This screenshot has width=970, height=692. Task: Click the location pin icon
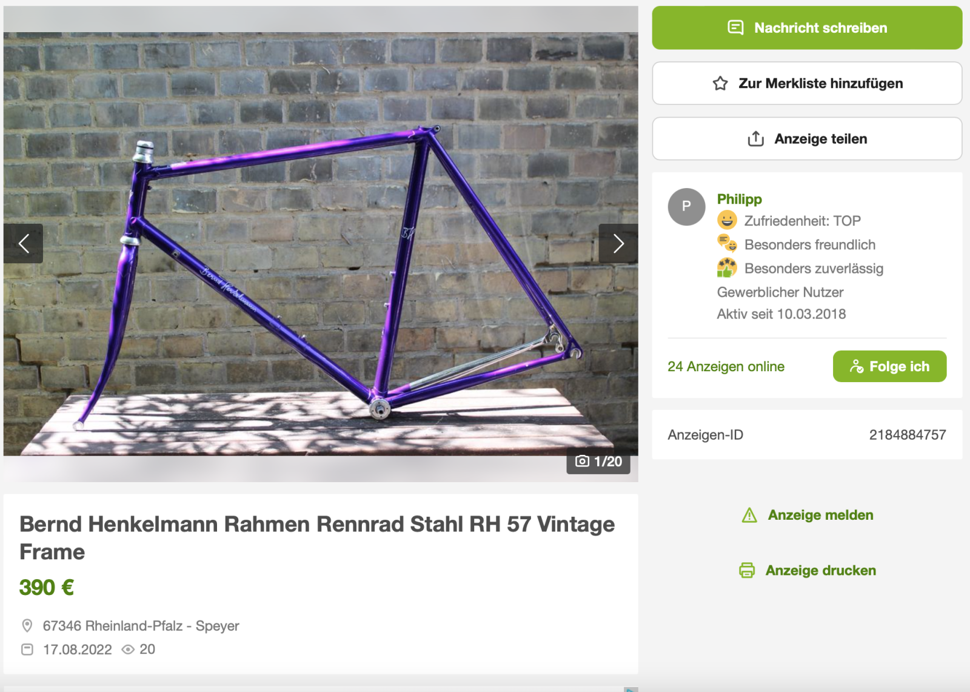click(x=27, y=625)
